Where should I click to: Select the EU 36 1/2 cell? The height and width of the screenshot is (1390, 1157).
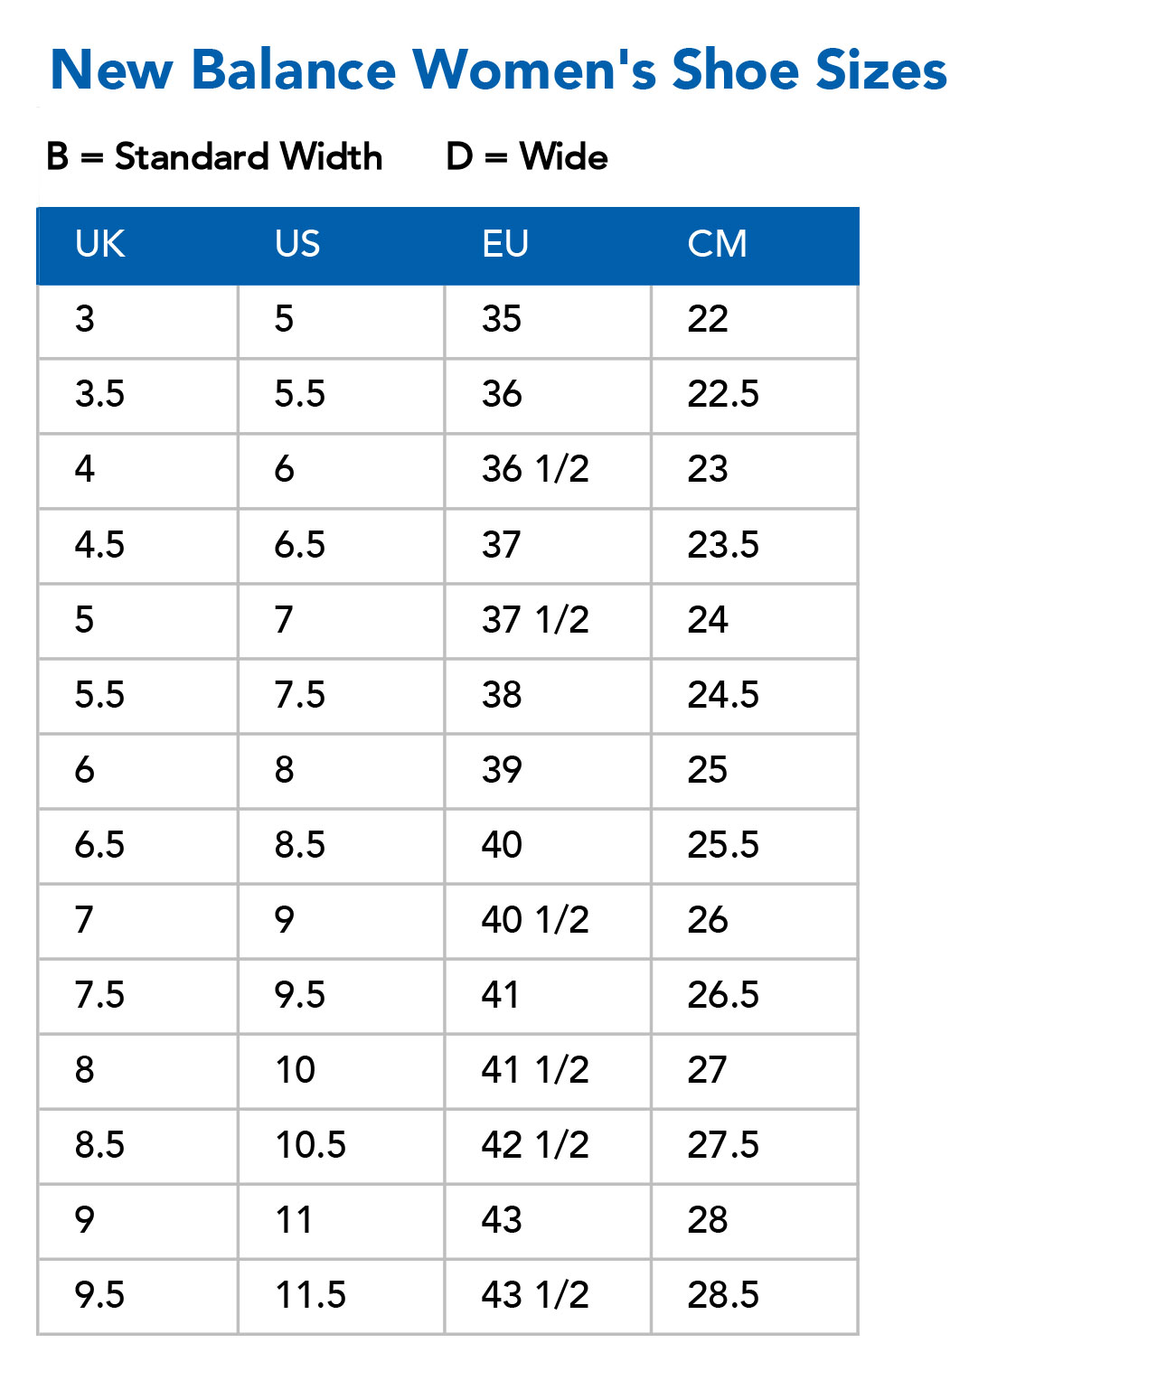pos(548,472)
